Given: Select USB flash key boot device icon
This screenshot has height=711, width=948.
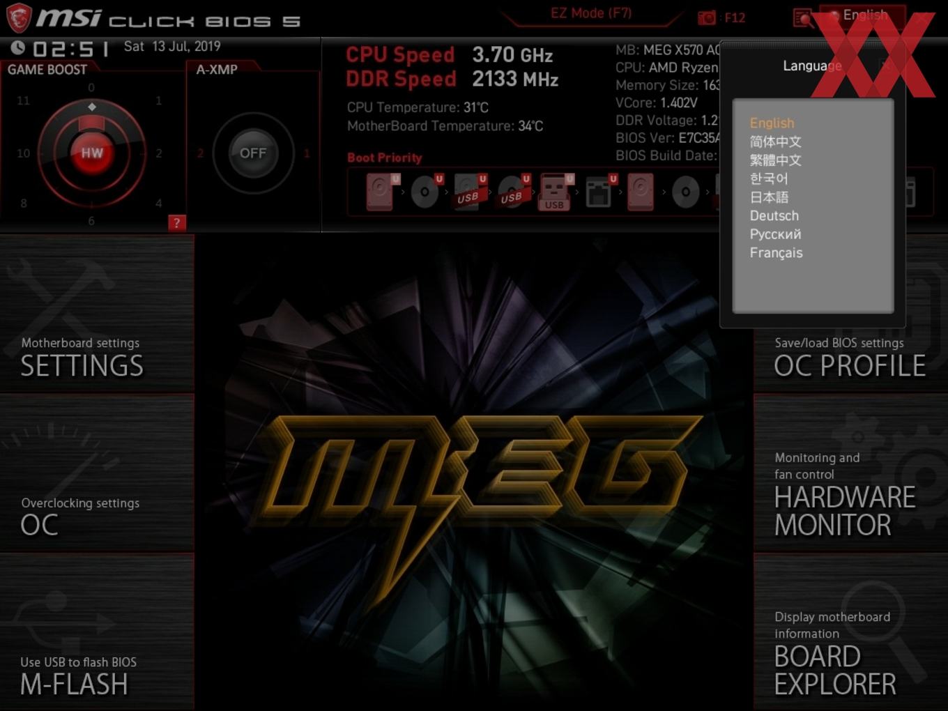Looking at the screenshot, I should point(556,192).
